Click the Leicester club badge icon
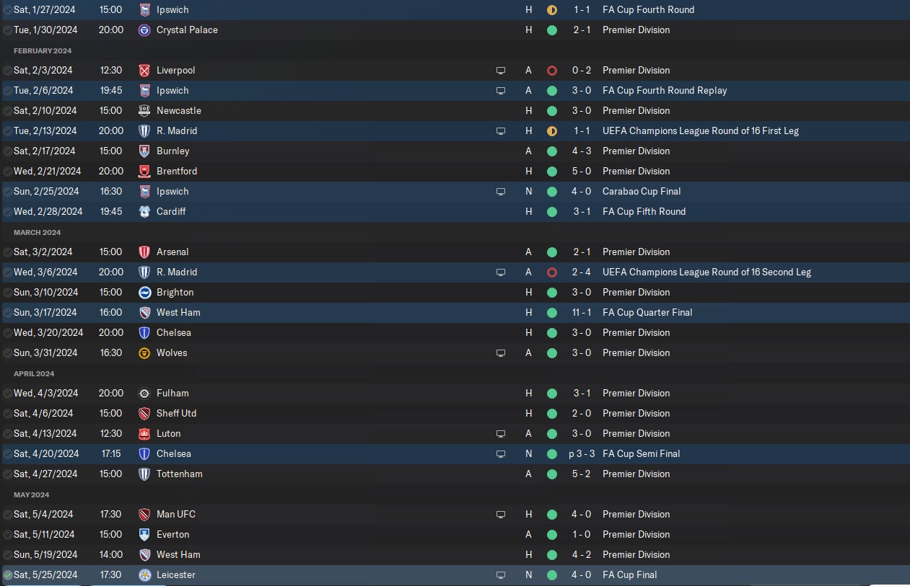The width and height of the screenshot is (910, 586). pyautogui.click(x=144, y=574)
